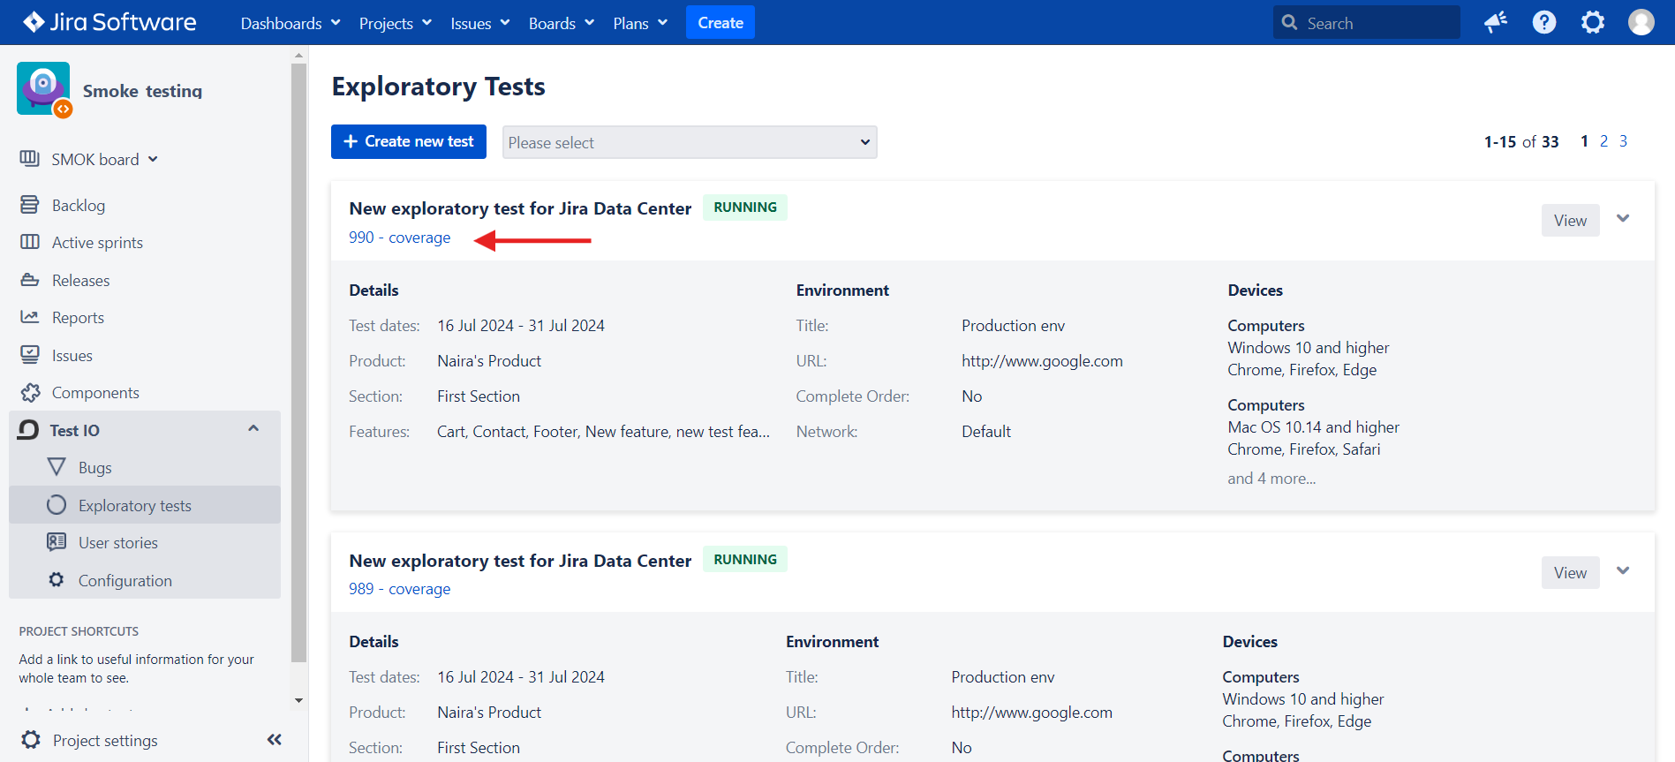Click the Components puzzle icon
Image resolution: width=1675 pixels, height=762 pixels.
(30, 392)
